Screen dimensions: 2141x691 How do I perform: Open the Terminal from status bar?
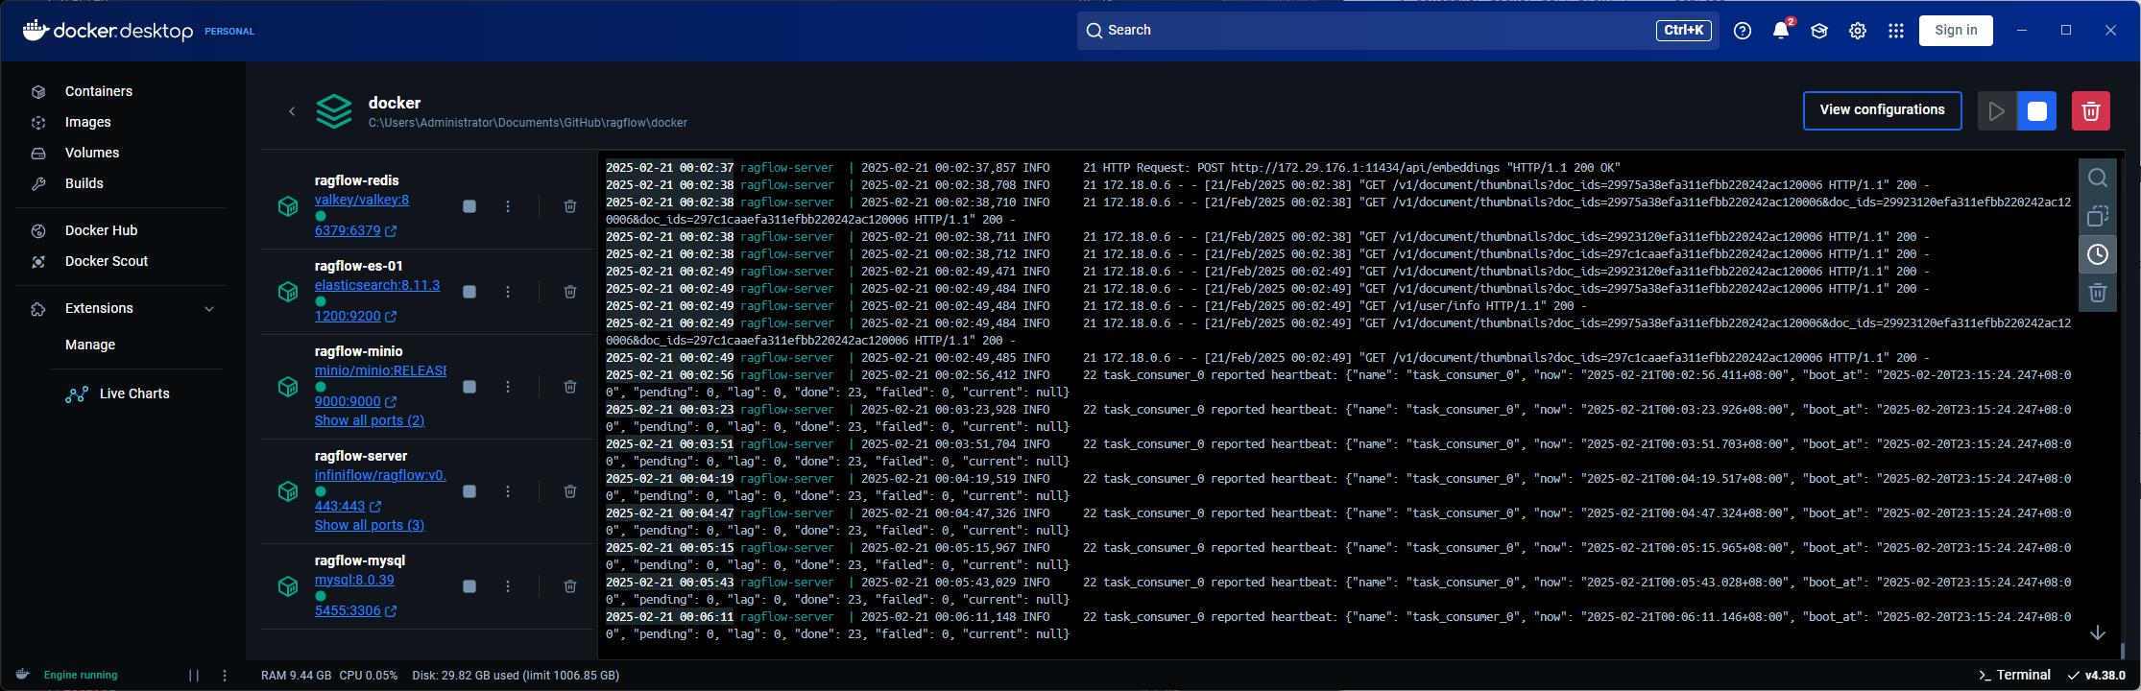(2014, 676)
